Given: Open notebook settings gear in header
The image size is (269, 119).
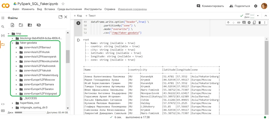Looking at the screenshot, I should tap(256, 6).
